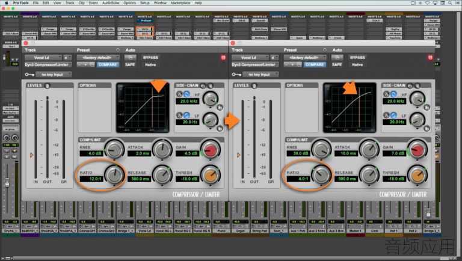Open Dyn3 Compressor/Limiter plugin selector in left window
The image size is (462, 261).
(x=48, y=64)
